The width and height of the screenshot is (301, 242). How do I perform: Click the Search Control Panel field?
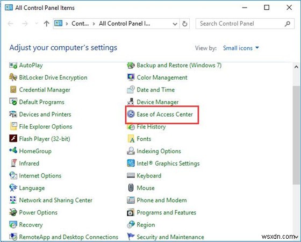tap(245, 24)
